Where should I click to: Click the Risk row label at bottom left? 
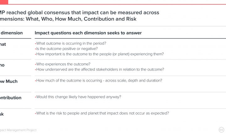2,114
